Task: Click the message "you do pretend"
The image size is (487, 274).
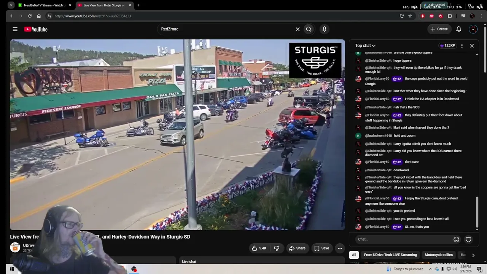Action: (x=404, y=211)
